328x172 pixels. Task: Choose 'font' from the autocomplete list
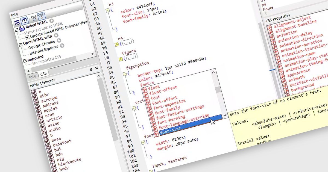[x=155, y=97]
